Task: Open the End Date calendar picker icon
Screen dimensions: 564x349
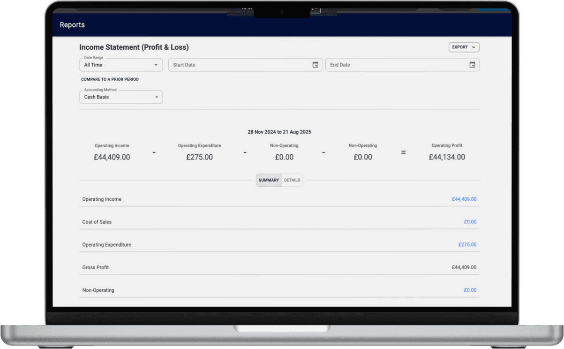Action: [x=472, y=65]
